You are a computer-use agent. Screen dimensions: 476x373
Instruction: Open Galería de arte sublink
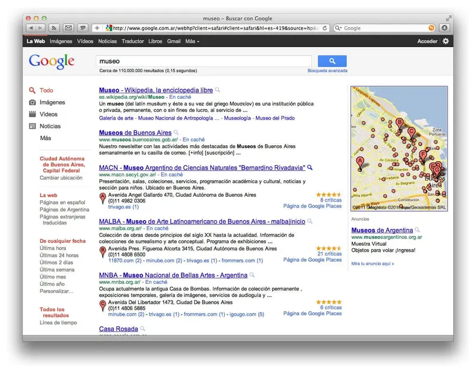(116, 118)
